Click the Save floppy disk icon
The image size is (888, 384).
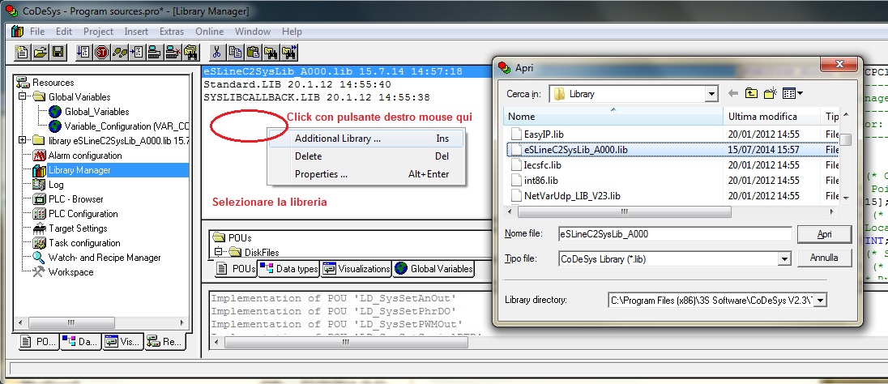coord(58,53)
